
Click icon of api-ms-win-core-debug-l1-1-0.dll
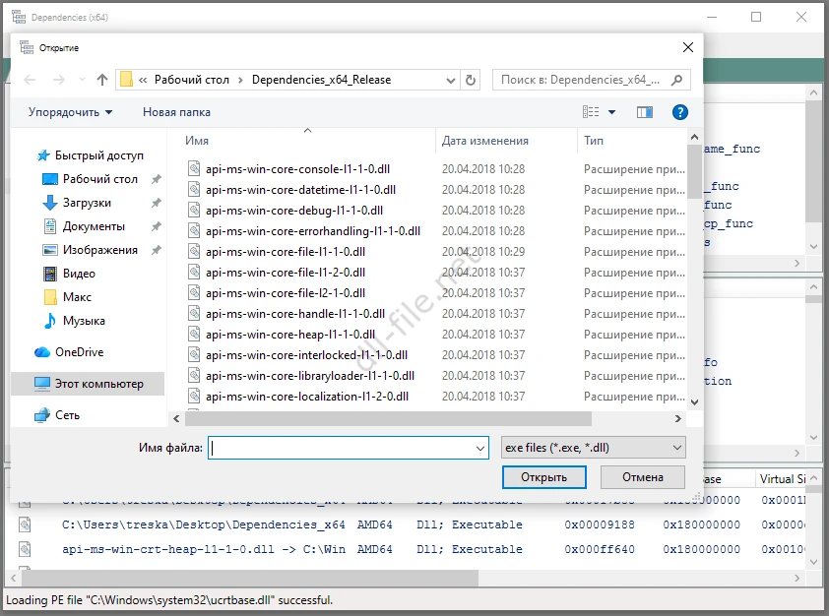click(194, 210)
